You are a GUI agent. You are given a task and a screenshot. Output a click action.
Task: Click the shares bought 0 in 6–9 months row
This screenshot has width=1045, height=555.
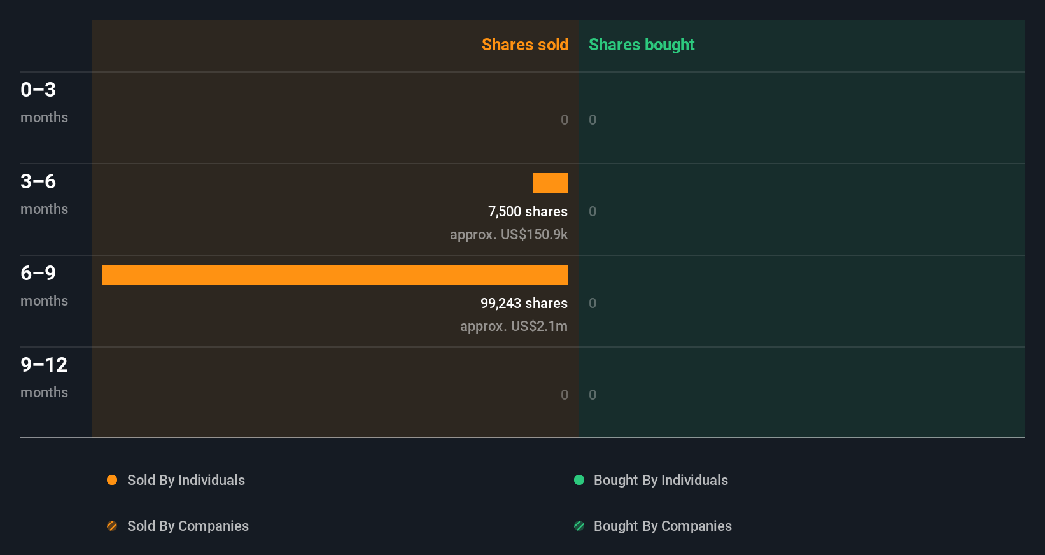[593, 303]
